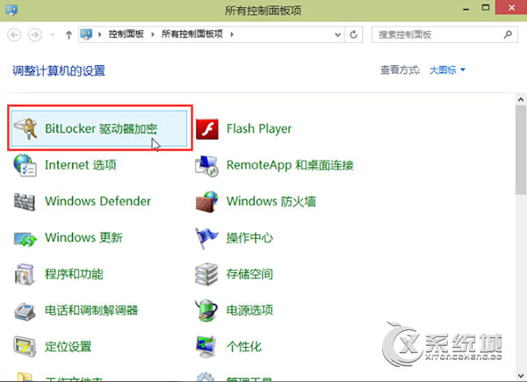Open the 定位设置 map icon
Viewport: 527px width, 382px height.
(25, 346)
